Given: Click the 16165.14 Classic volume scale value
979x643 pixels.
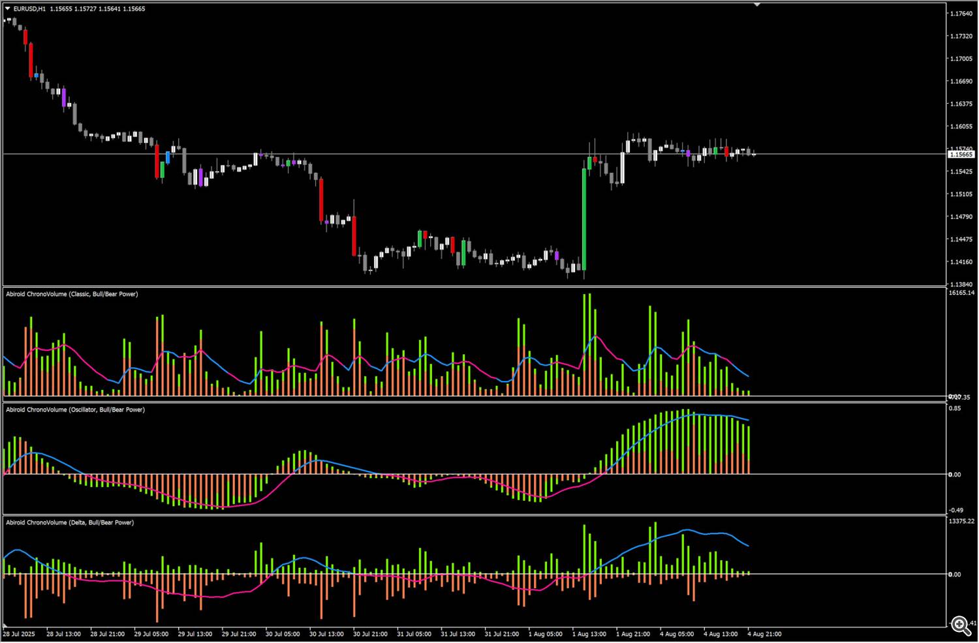Looking at the screenshot, I should click(961, 293).
